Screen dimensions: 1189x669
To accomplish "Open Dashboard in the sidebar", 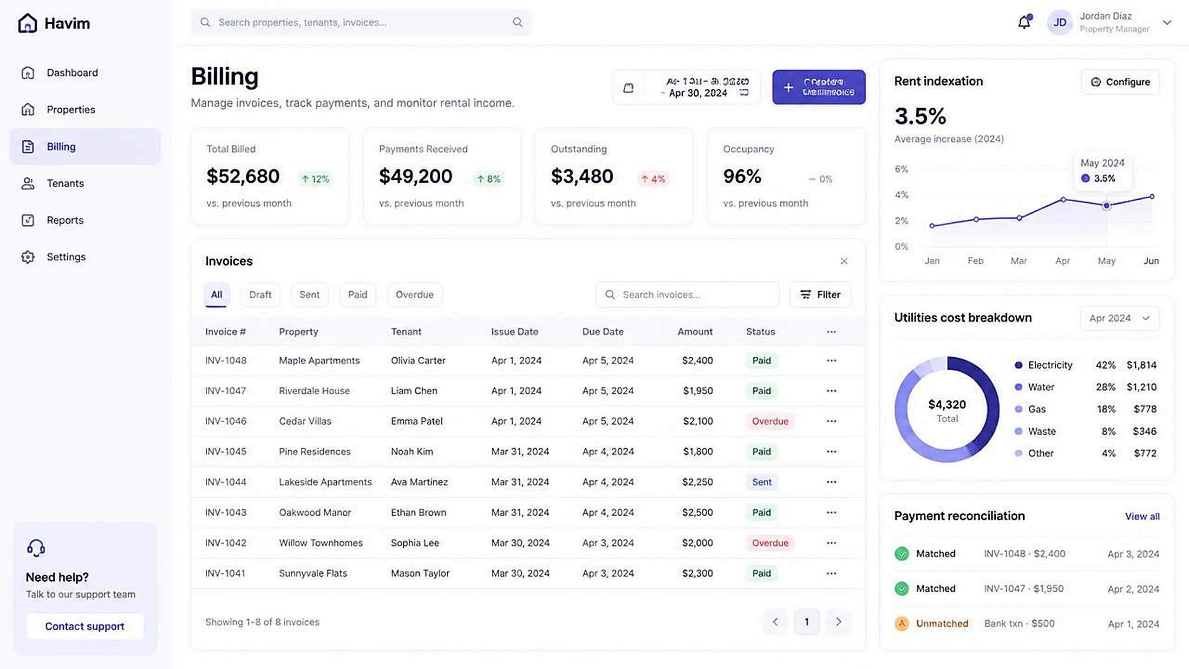I will coord(85,73).
